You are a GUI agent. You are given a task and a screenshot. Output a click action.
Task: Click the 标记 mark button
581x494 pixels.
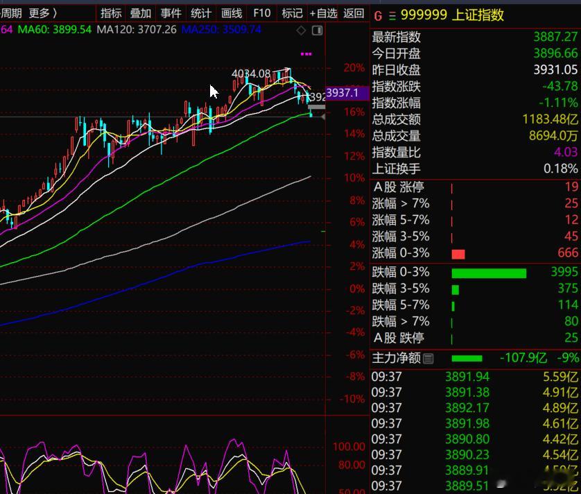pyautogui.click(x=292, y=13)
